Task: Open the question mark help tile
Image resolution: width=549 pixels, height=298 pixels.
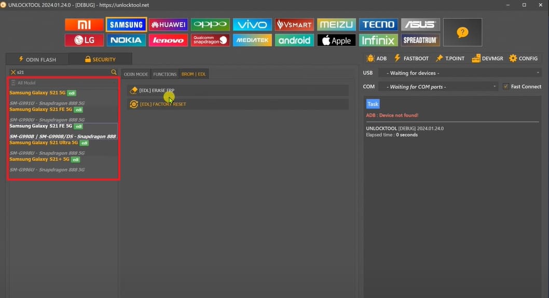Action: coord(462,32)
